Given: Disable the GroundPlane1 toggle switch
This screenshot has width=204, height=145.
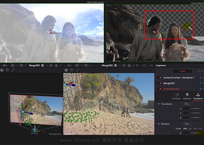Looking at the screenshot, I should [159, 89].
